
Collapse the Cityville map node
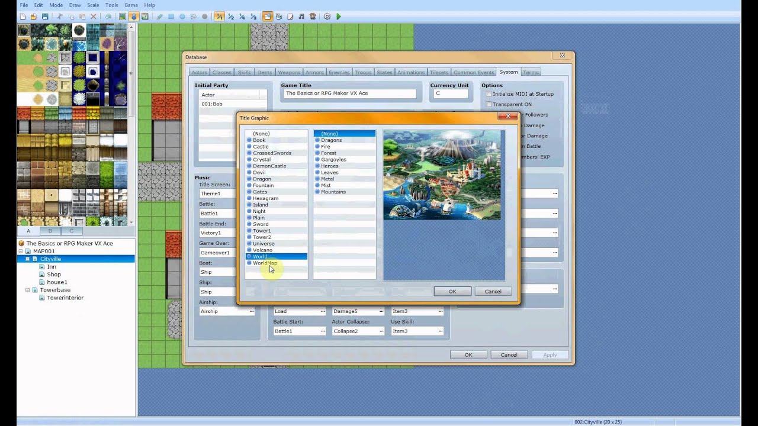click(27, 259)
